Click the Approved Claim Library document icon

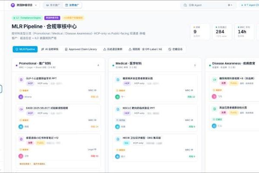[66, 49]
